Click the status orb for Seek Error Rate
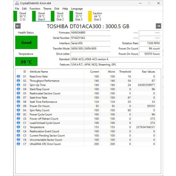 tap(18, 97)
